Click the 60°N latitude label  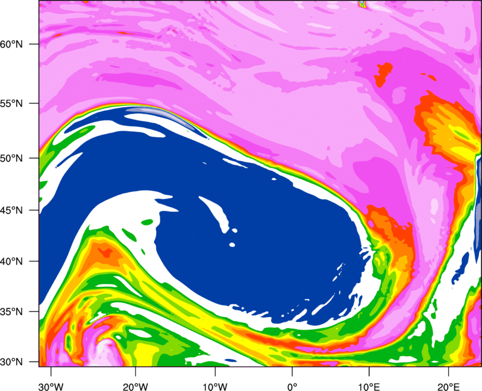pos(11,44)
